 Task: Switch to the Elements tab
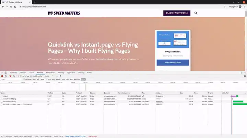coord(13,73)
